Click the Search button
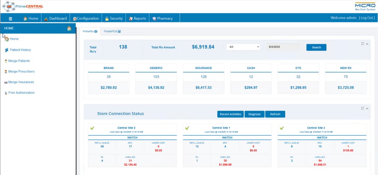Image resolution: width=378 pixels, height=175 pixels. coord(316,48)
